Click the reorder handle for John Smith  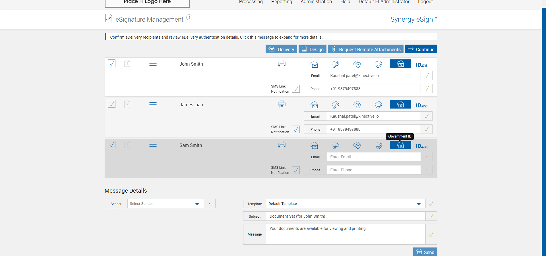pyautogui.click(x=153, y=64)
